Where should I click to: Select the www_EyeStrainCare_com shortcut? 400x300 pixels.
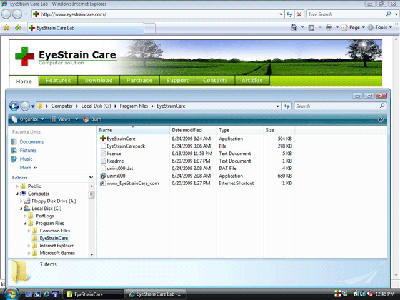(129, 183)
